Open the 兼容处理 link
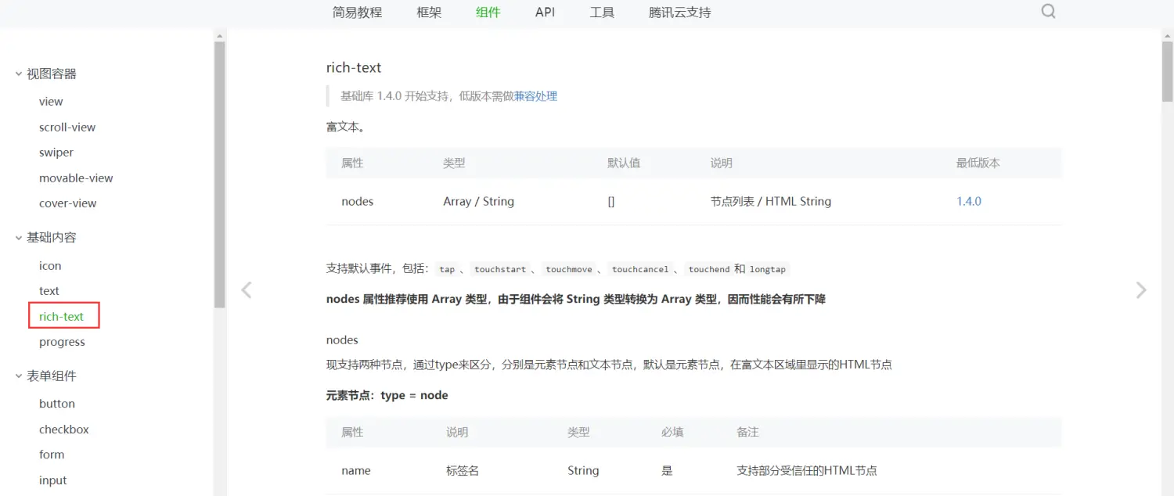 click(535, 96)
